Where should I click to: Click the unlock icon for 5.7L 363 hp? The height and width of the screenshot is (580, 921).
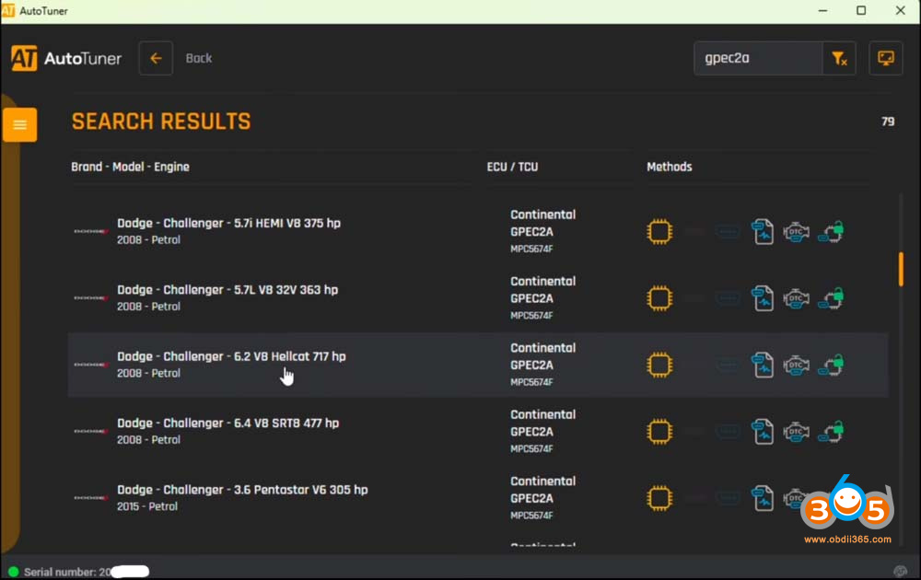point(831,298)
